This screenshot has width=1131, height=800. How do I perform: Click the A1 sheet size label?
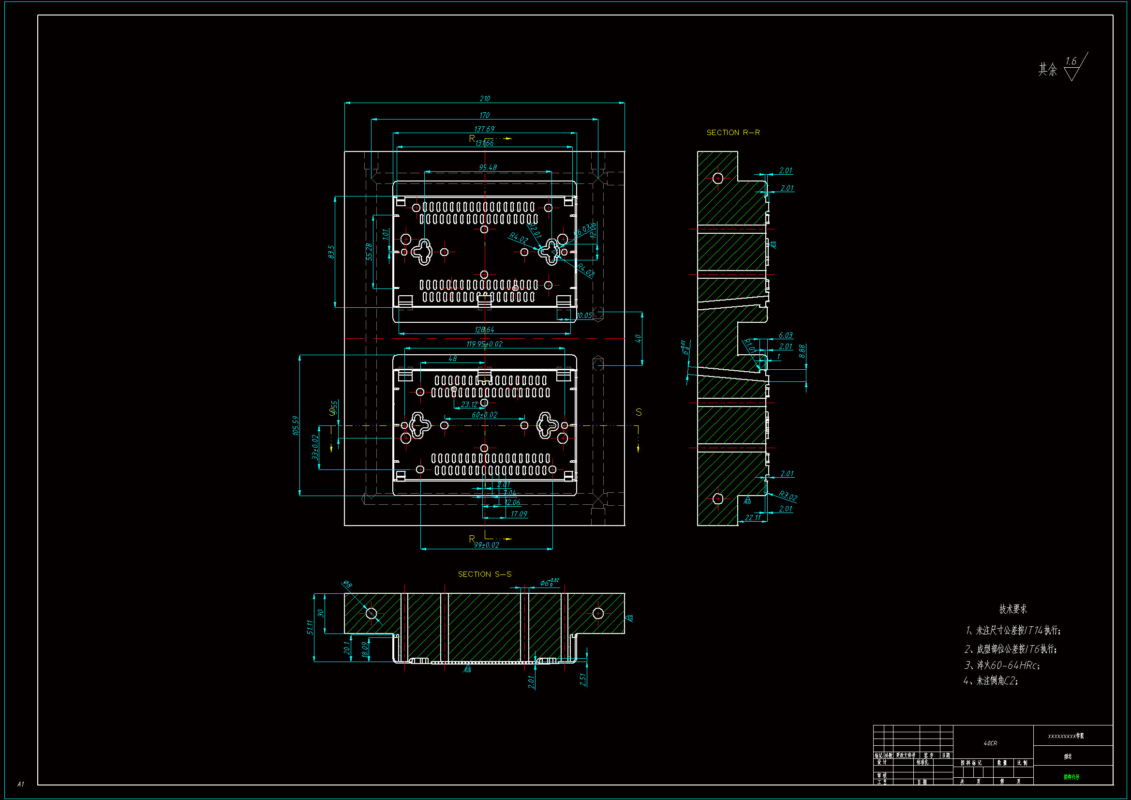(x=21, y=784)
